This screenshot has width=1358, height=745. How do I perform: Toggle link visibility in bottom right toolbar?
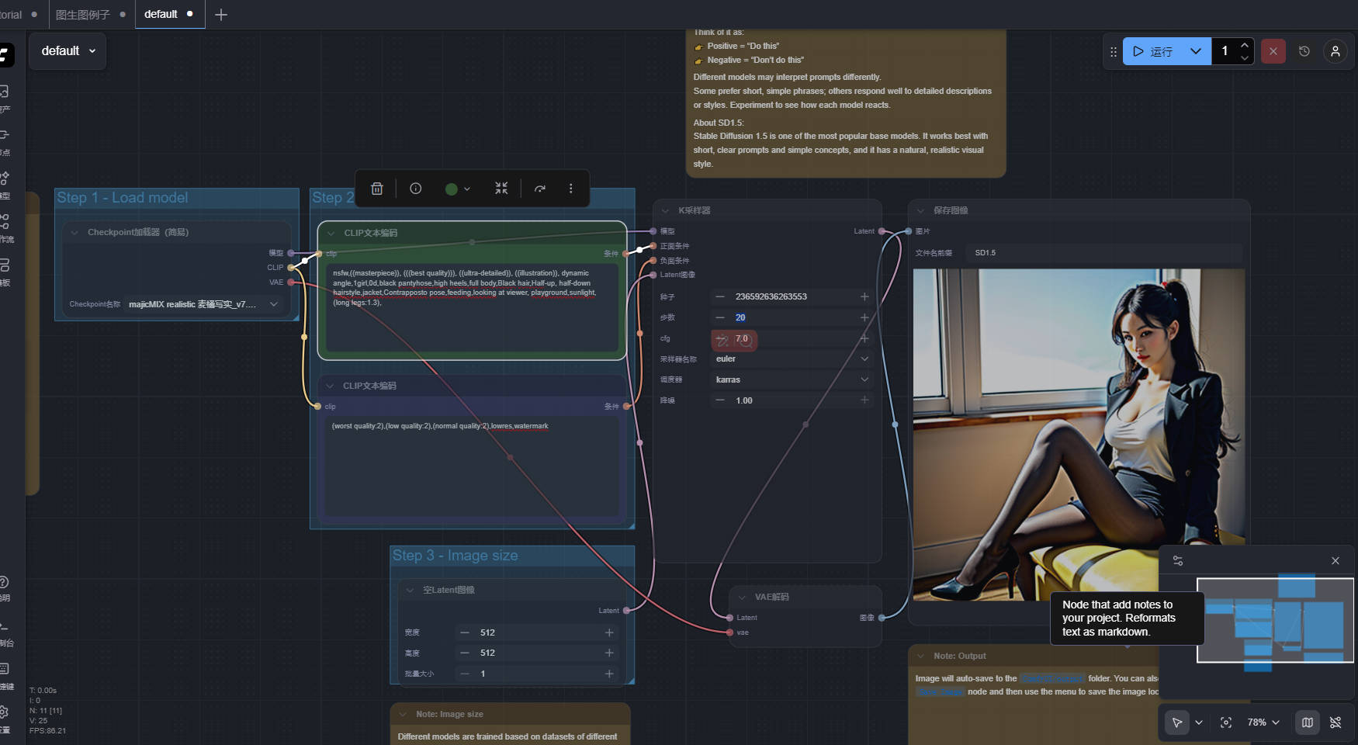[1335, 722]
